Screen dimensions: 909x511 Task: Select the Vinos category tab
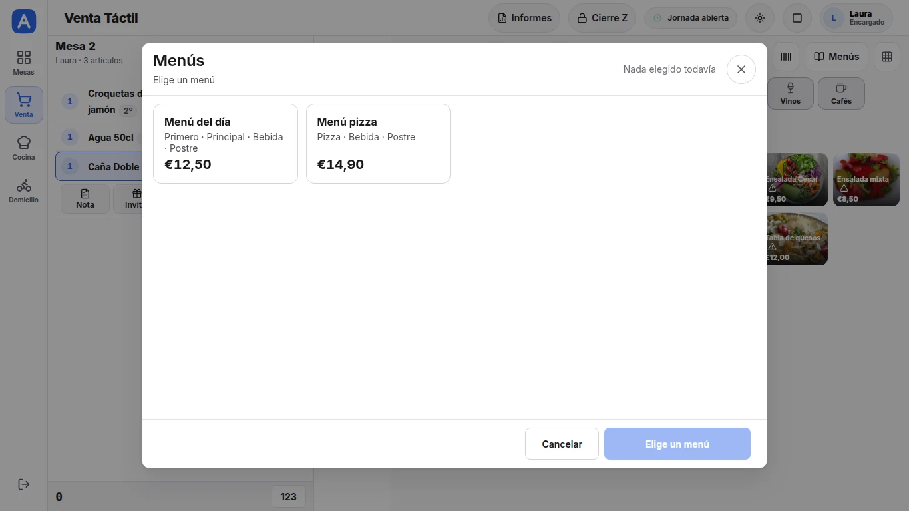[x=791, y=94]
